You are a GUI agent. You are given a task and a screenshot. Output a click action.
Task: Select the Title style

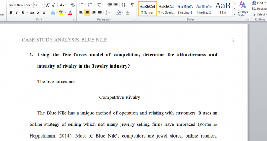click(222, 9)
